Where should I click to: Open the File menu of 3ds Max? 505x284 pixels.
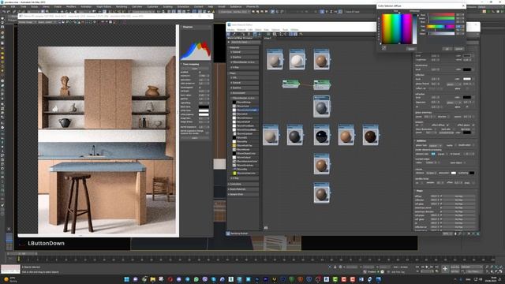[5, 6]
